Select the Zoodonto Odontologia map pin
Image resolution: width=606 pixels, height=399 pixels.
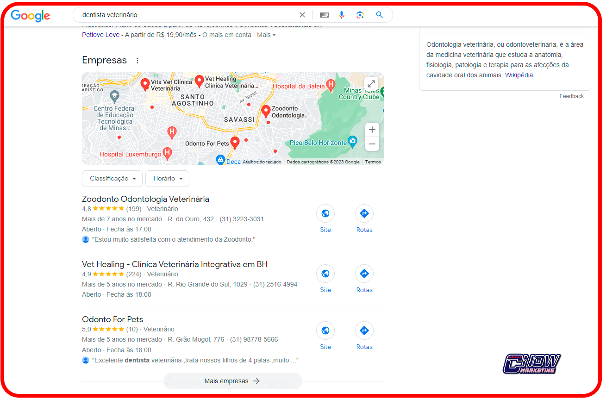coord(266,112)
